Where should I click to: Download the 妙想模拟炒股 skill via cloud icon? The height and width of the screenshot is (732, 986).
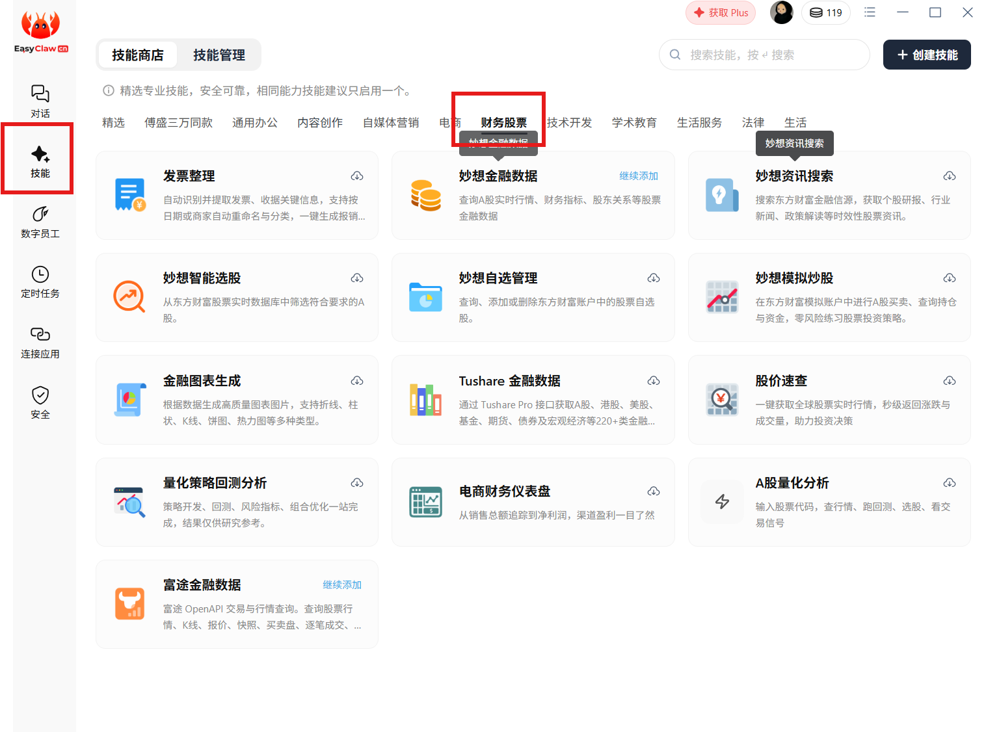[950, 278]
